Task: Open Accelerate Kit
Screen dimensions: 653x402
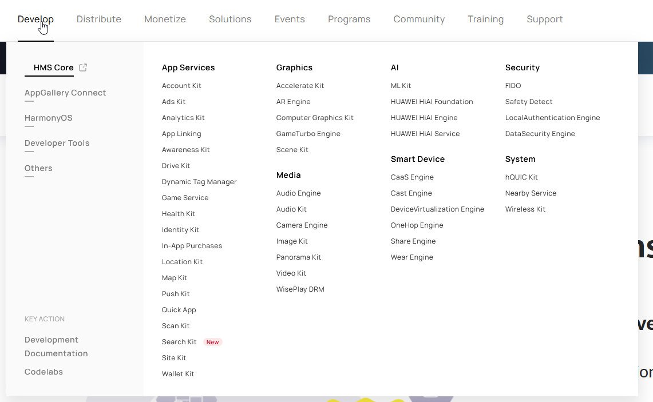Action: (300, 86)
